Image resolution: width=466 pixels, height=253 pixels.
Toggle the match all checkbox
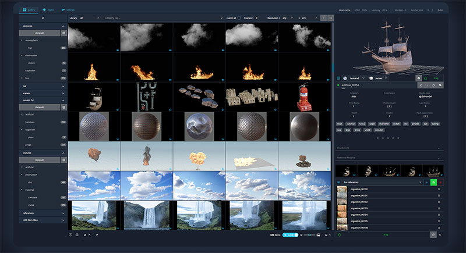[x=239, y=18]
